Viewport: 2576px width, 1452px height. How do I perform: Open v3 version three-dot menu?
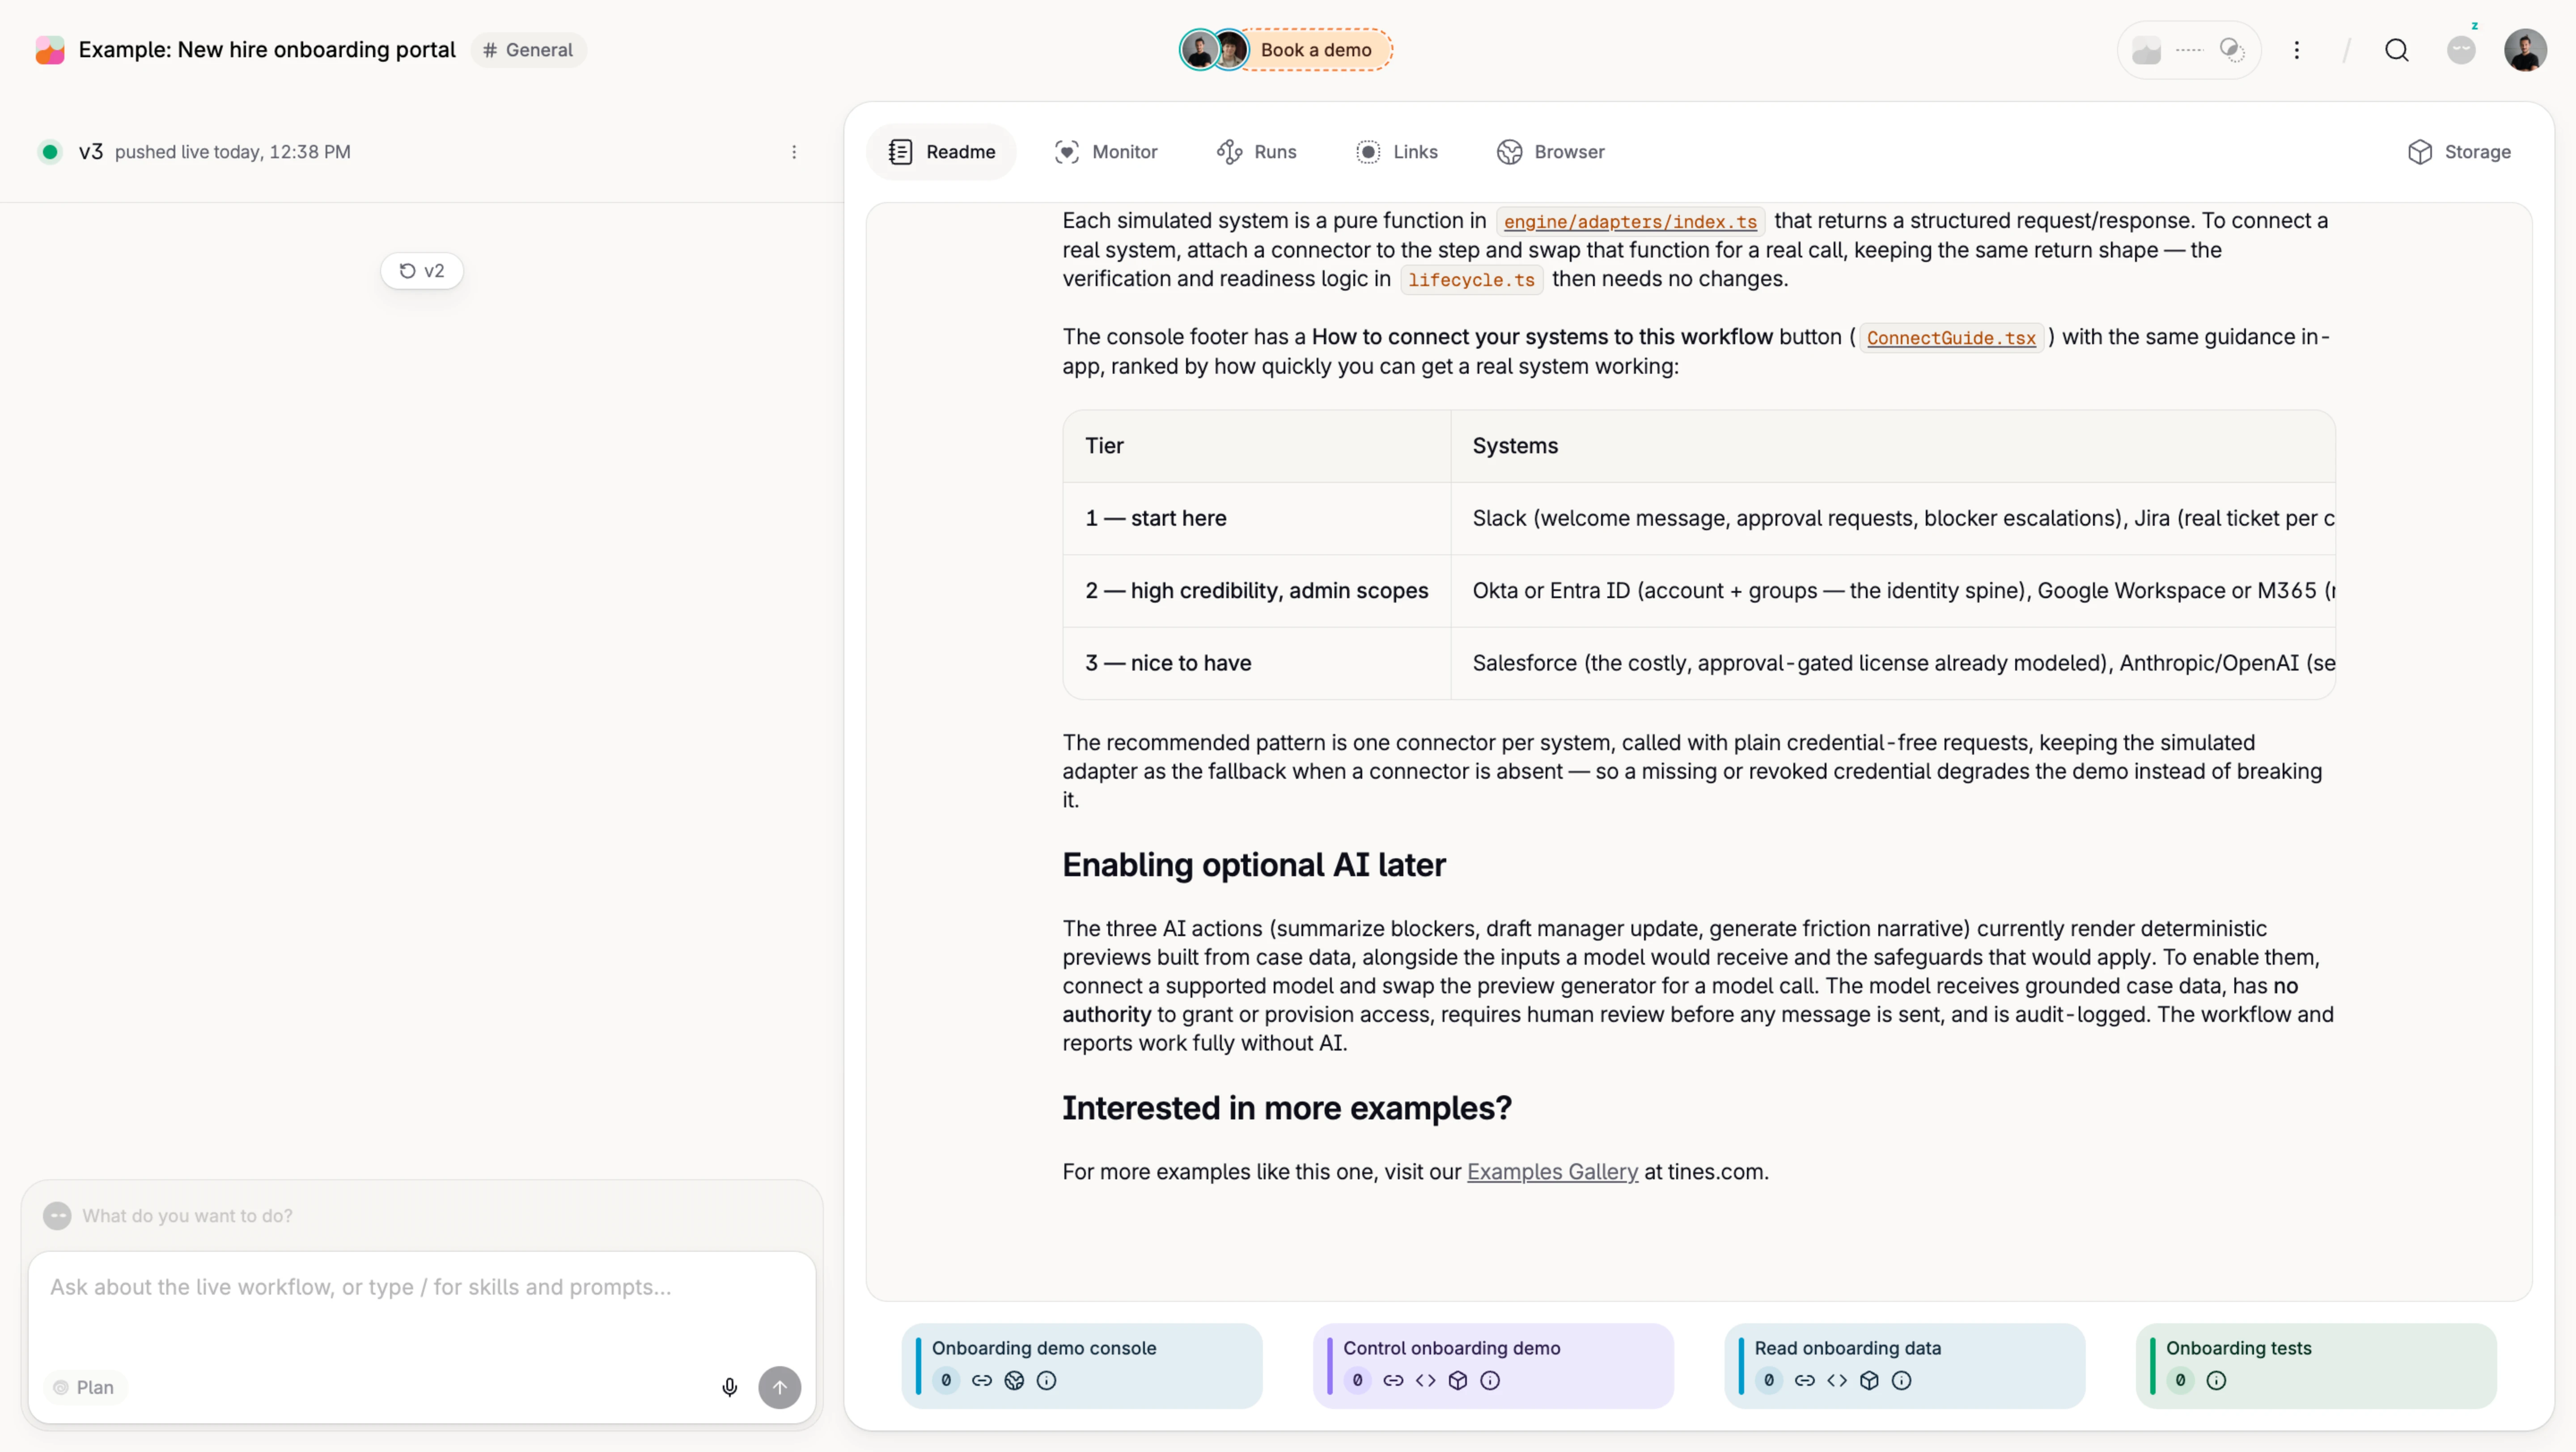[x=794, y=152]
